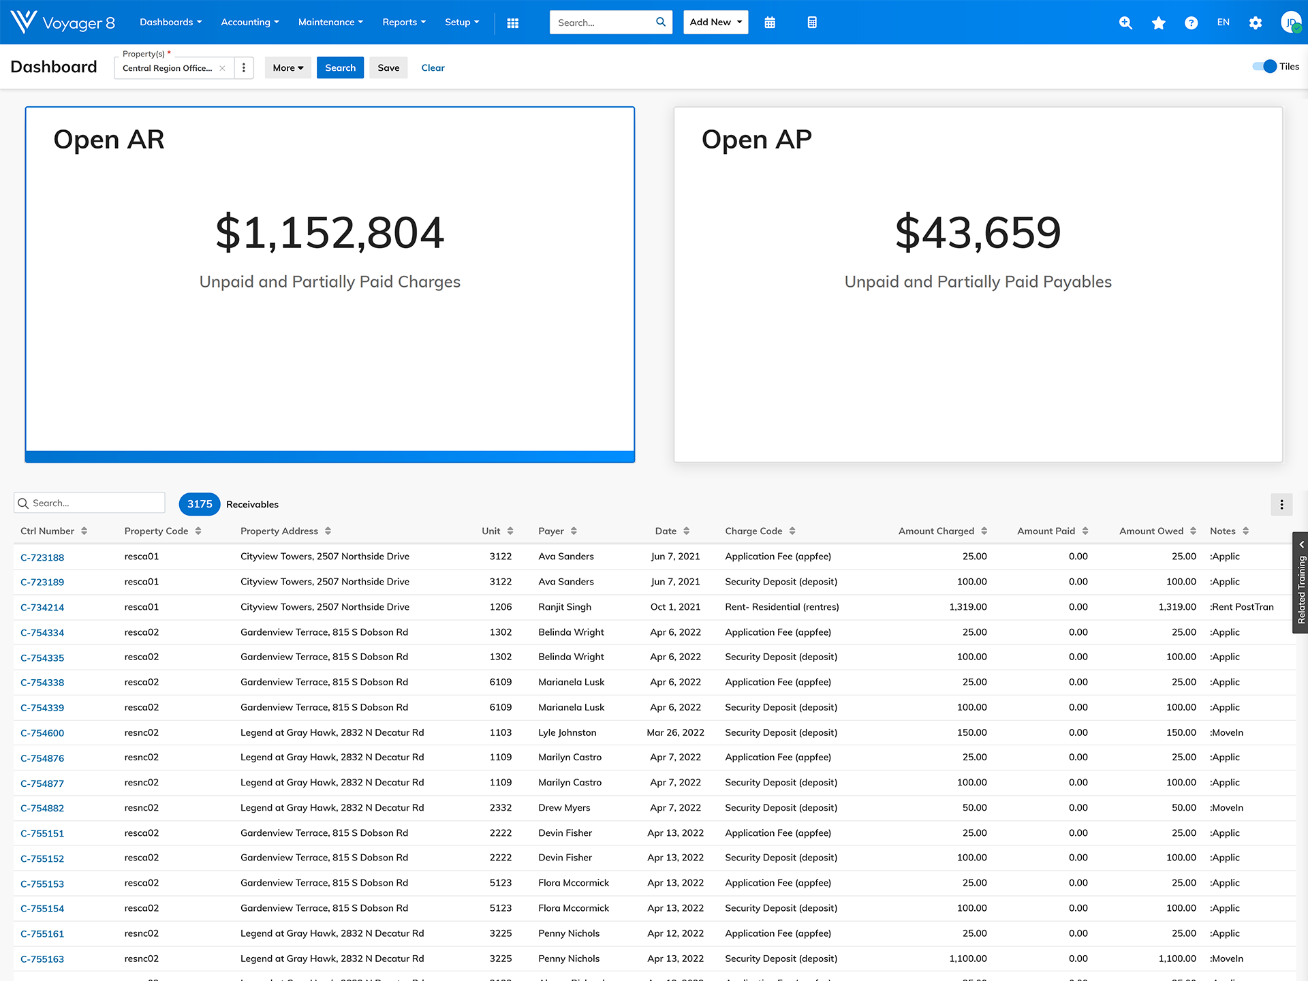Open settings gear icon
The height and width of the screenshot is (981, 1308).
[x=1256, y=23]
